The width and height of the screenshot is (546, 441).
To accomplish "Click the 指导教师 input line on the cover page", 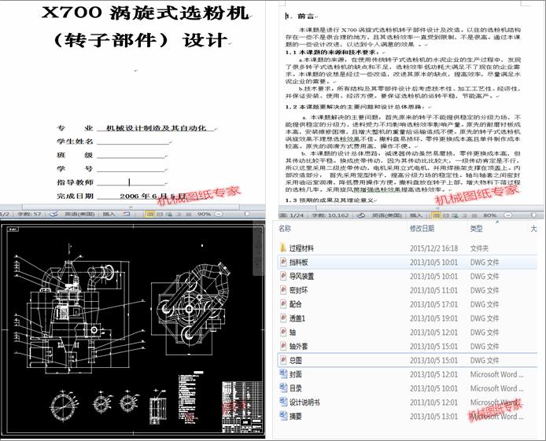I will 131,182.
